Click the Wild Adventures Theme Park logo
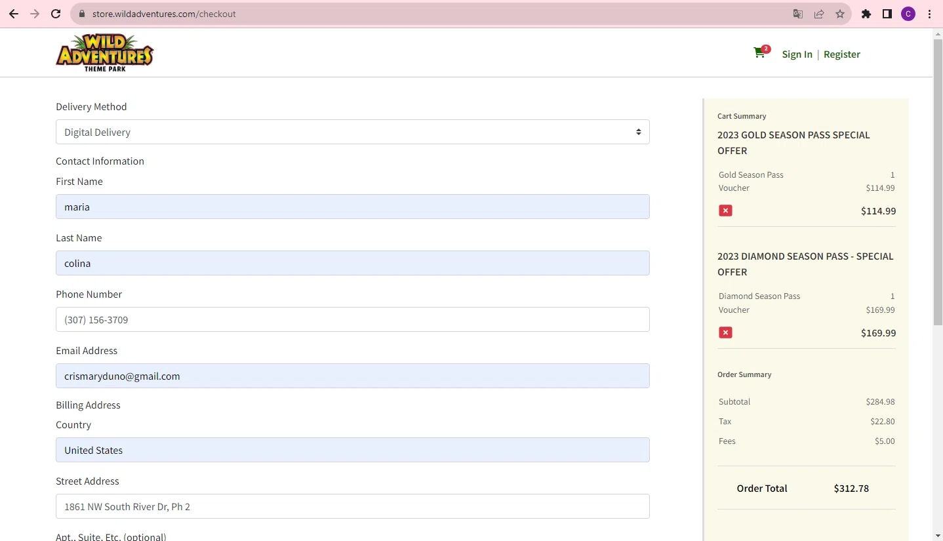This screenshot has height=541, width=943. coord(105,52)
